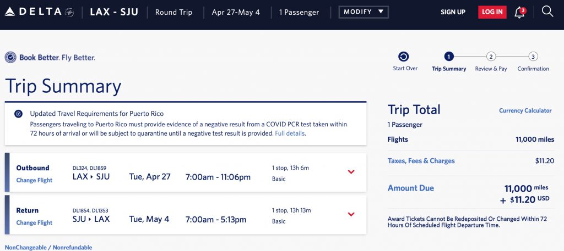
Task: Click the Start Over circular arrow icon
Action: tap(404, 57)
